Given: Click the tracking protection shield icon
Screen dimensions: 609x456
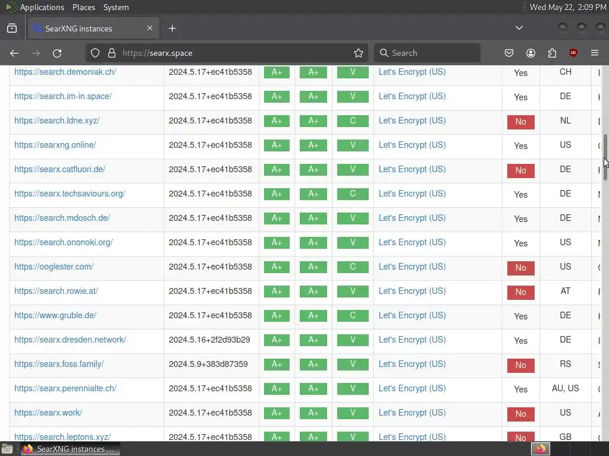Looking at the screenshot, I should (x=95, y=53).
